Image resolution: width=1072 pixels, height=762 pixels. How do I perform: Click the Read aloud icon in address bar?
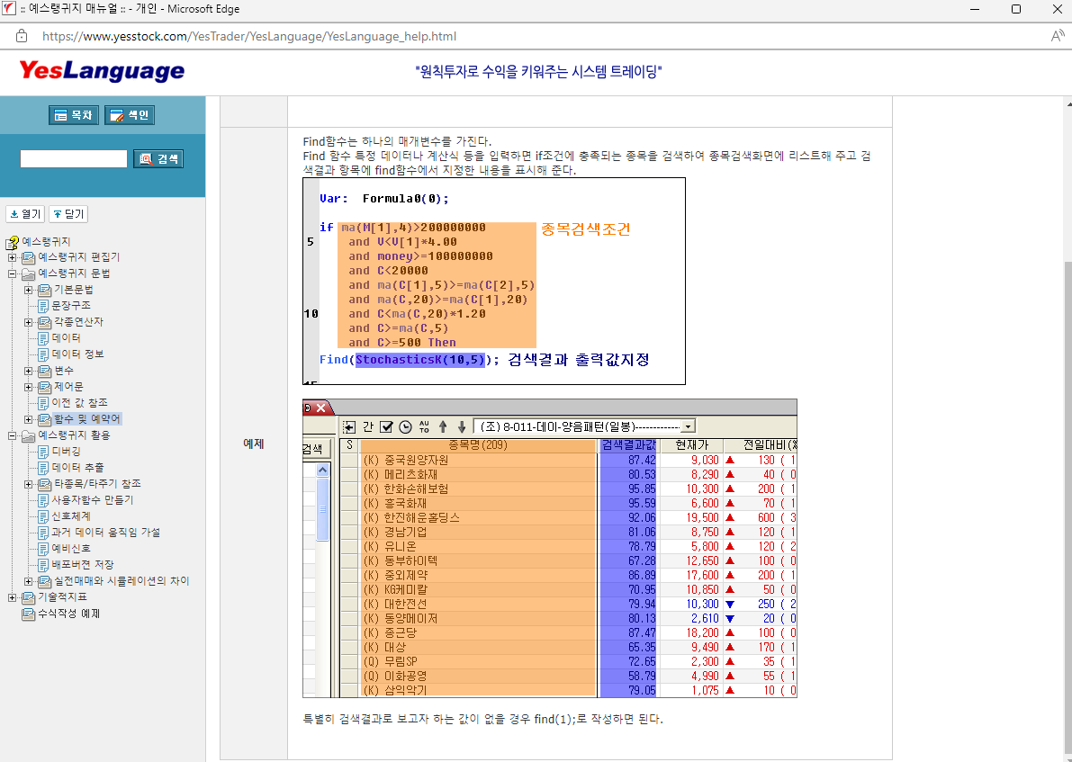tap(1058, 36)
